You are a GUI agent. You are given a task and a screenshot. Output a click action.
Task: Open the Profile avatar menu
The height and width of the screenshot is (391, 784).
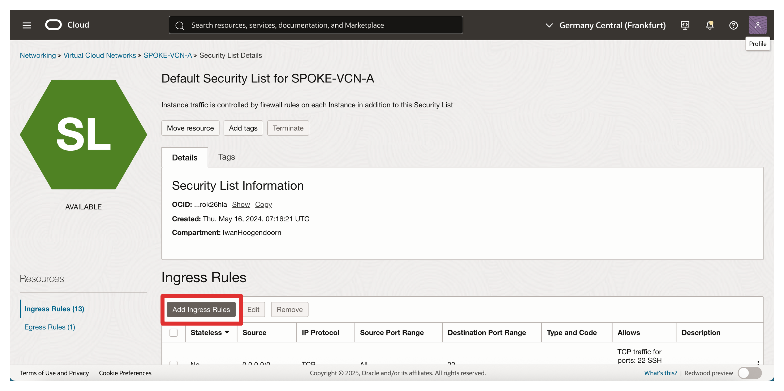click(x=757, y=25)
